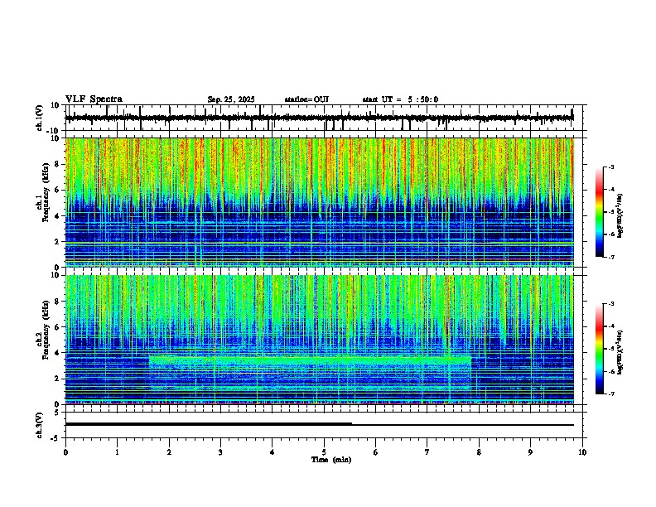The width and height of the screenshot is (656, 507).
Task: Click the 'station=OUJ' label
Action: pyautogui.click(x=306, y=99)
